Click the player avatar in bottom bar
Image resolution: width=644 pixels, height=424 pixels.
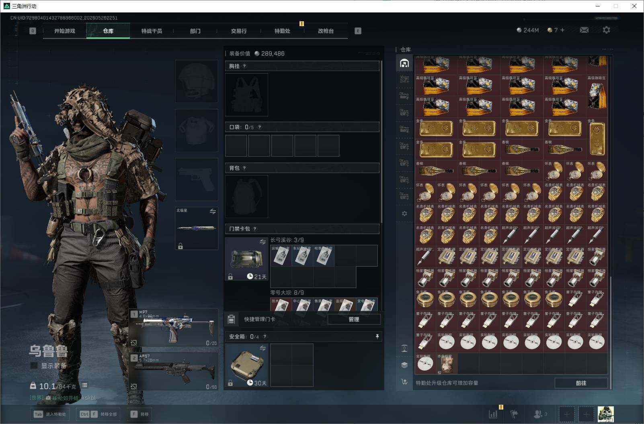coord(605,414)
